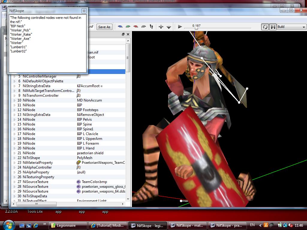Viewport: 307px width, 230px height.
Task: Click the 'BIP L Hand' value
Action: coord(85,148)
